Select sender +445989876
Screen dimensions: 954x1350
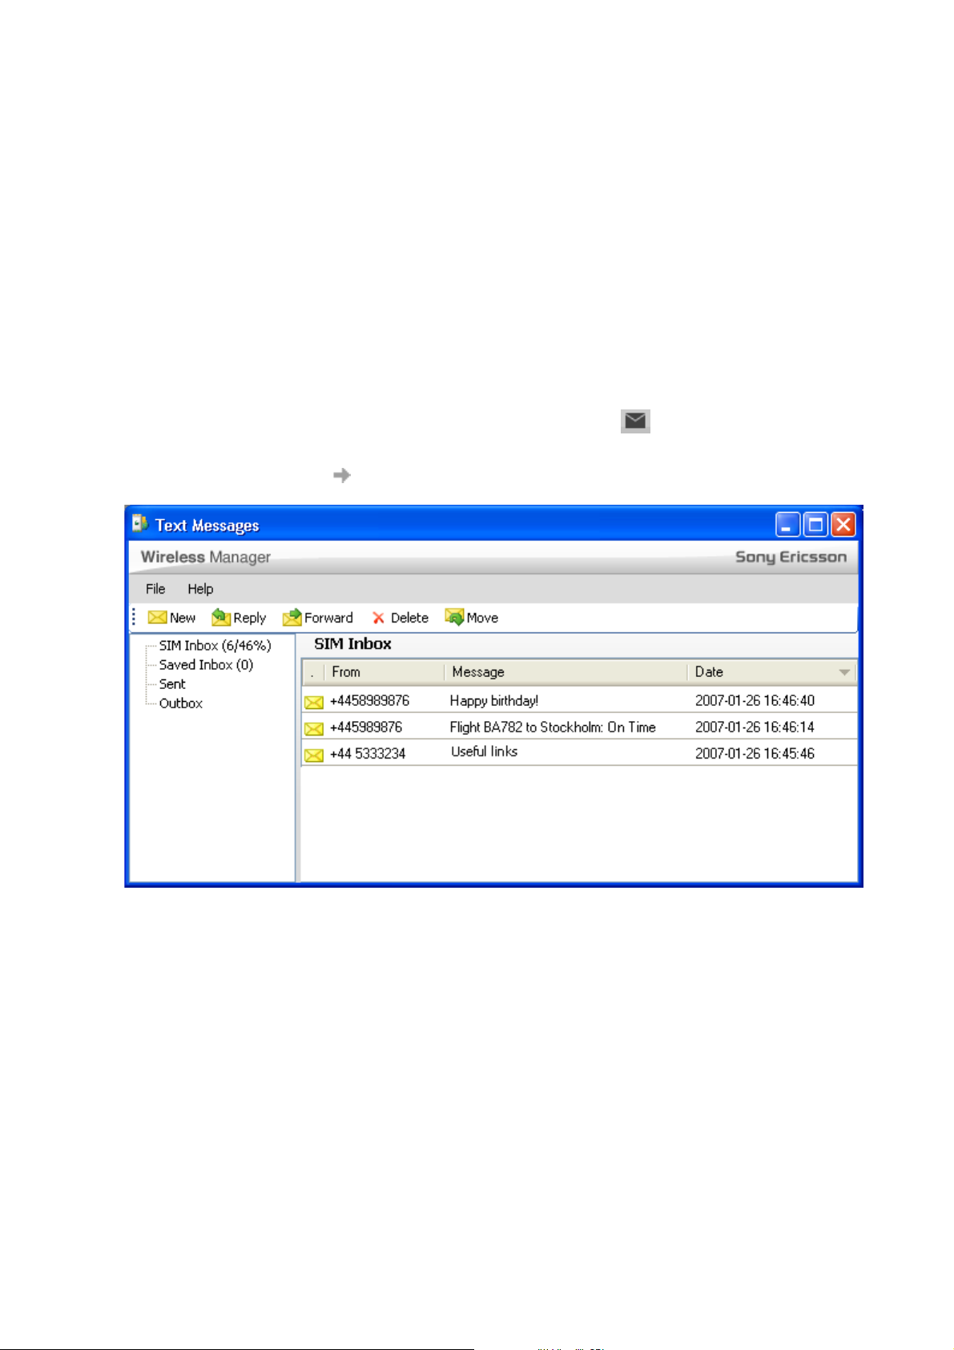pyautogui.click(x=366, y=727)
